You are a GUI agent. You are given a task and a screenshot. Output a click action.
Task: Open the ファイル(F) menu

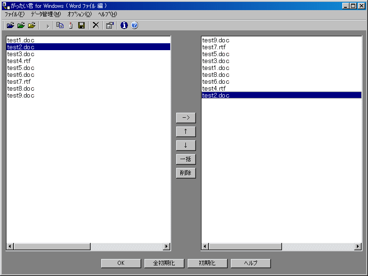point(15,14)
